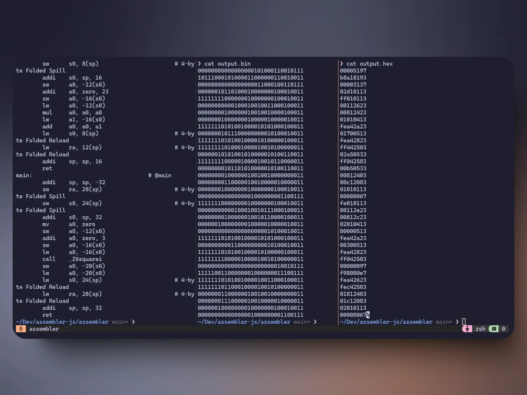527x395 pixels.
Task: Select the cat output.bin command text
Action: point(227,64)
